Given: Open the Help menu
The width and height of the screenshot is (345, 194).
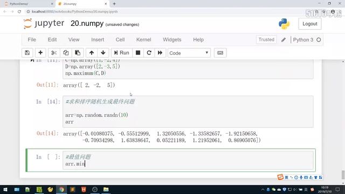Looking at the screenshot, I should 198,39.
